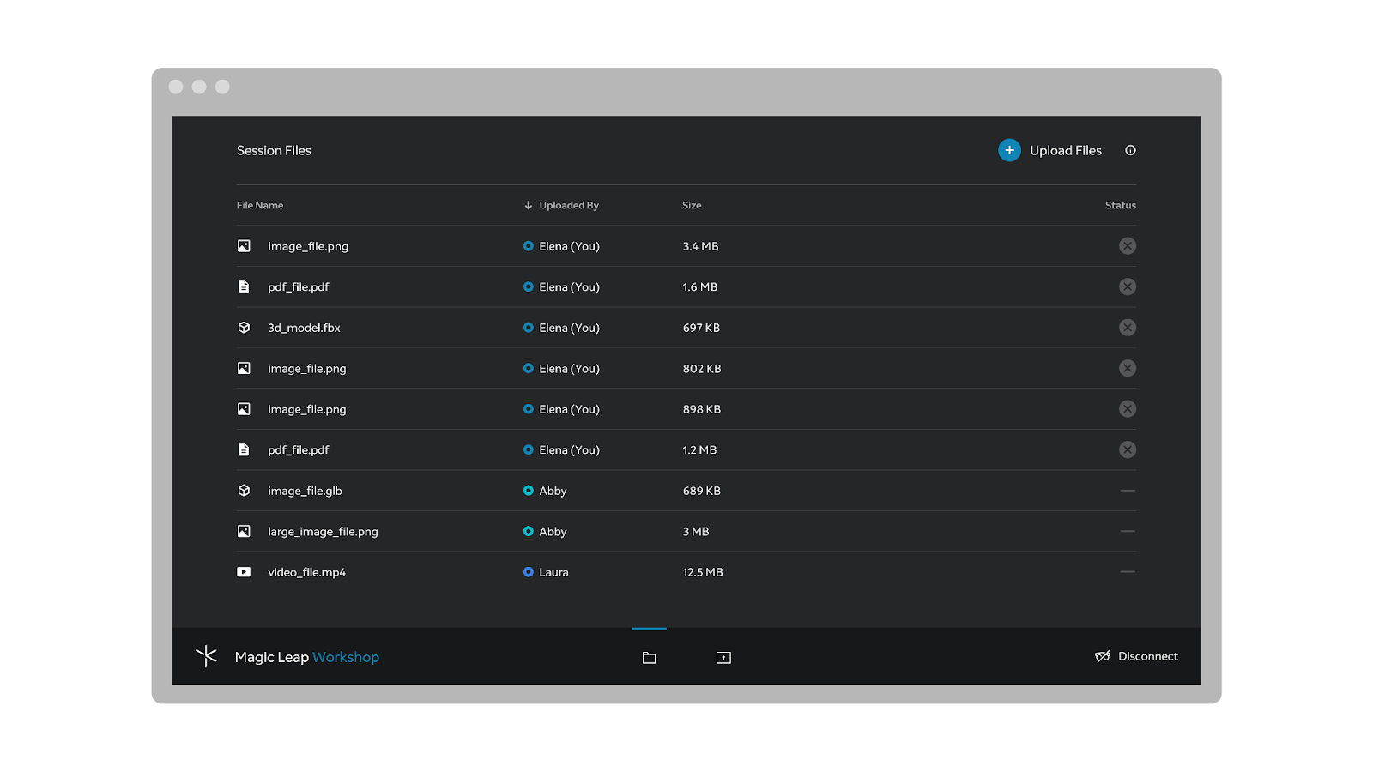Click Elena (You) on 3d_model.fbx row

click(x=569, y=328)
